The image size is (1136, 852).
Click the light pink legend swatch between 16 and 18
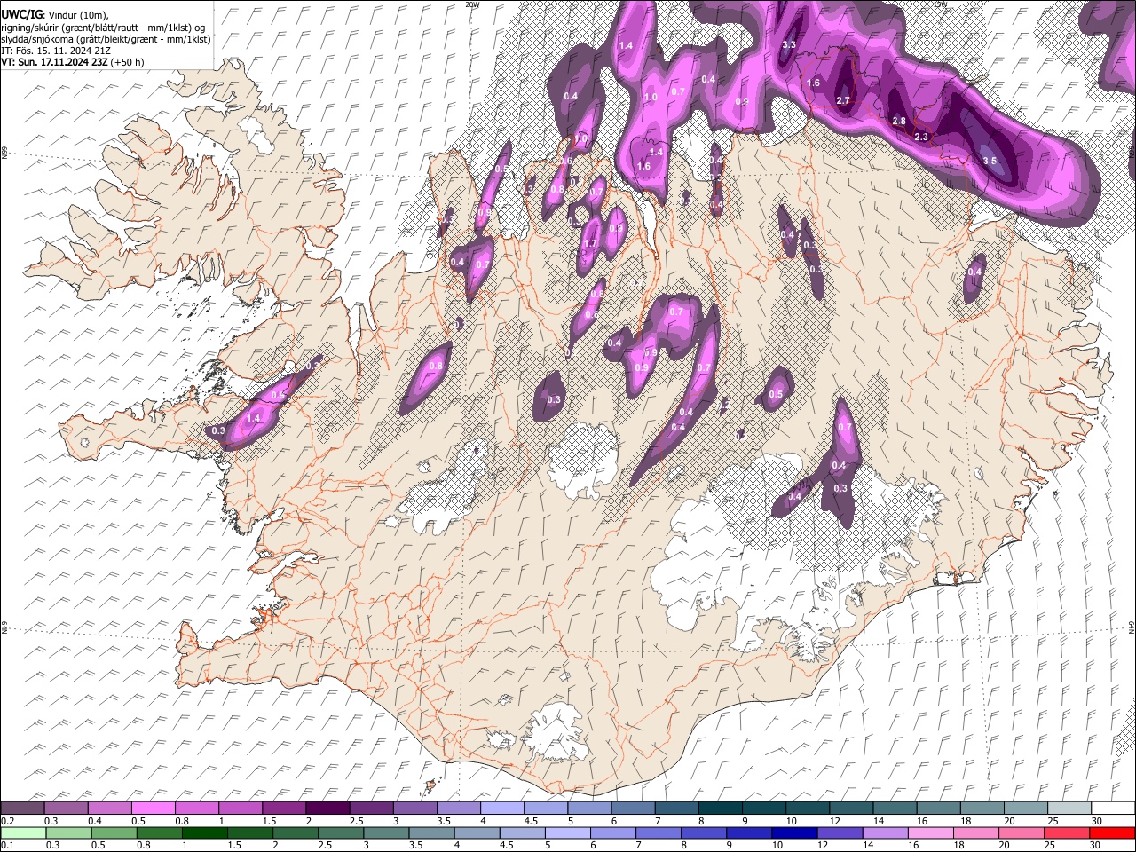(x=929, y=833)
